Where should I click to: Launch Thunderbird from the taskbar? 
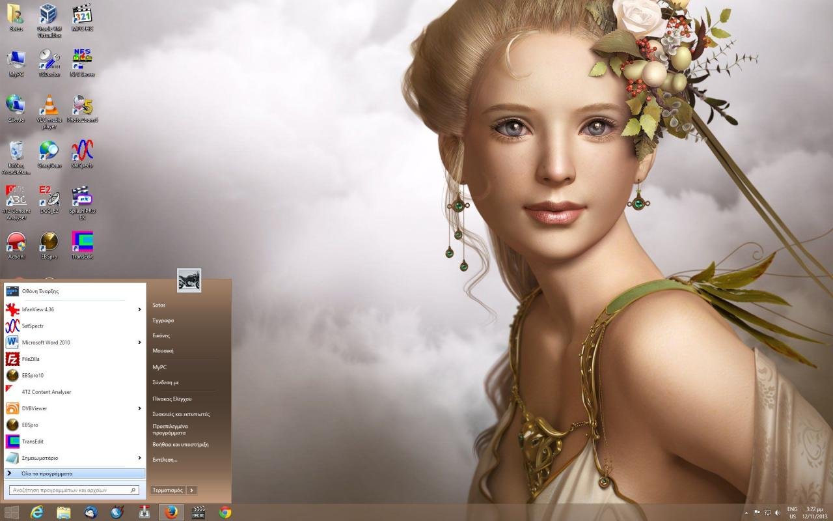click(90, 512)
